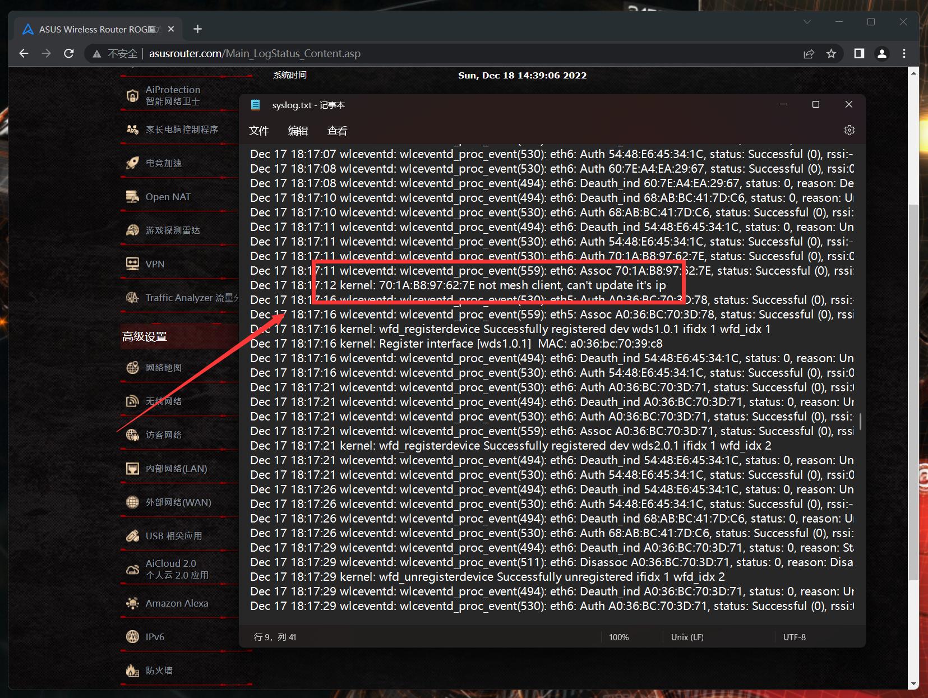Open AiProtection 智能网络卫士 page
This screenshot has height=698, width=928.
click(x=173, y=95)
